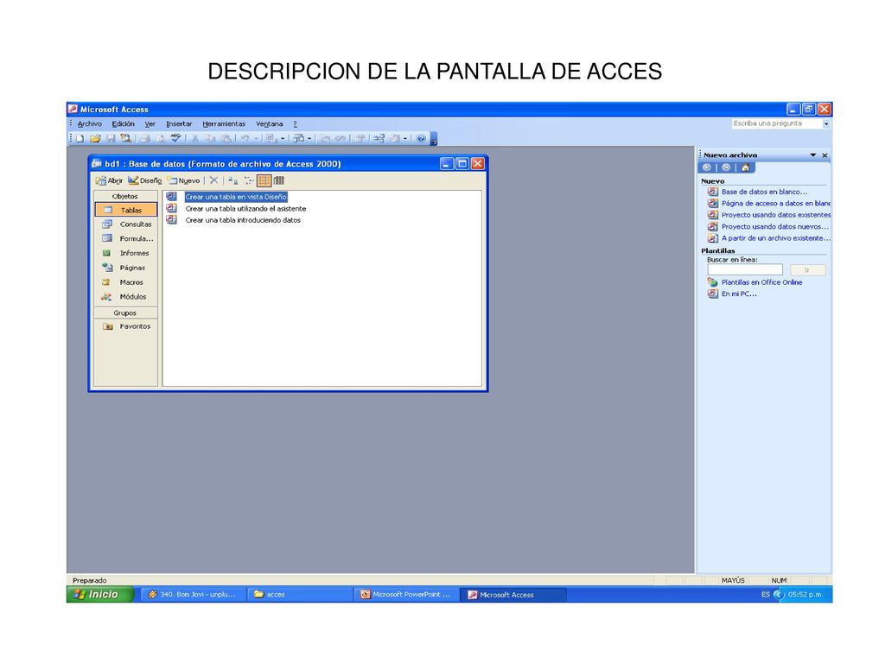Click the New blank database toolbar icon
Screen dimensions: 885x663
point(80,138)
